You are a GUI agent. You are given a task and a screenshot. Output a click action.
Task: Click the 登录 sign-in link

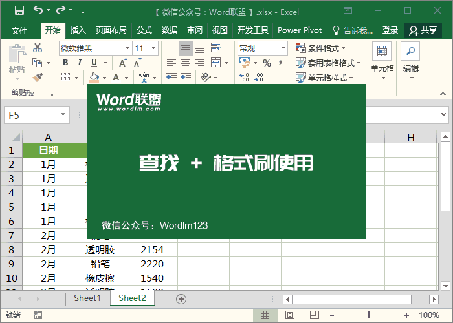click(x=390, y=30)
